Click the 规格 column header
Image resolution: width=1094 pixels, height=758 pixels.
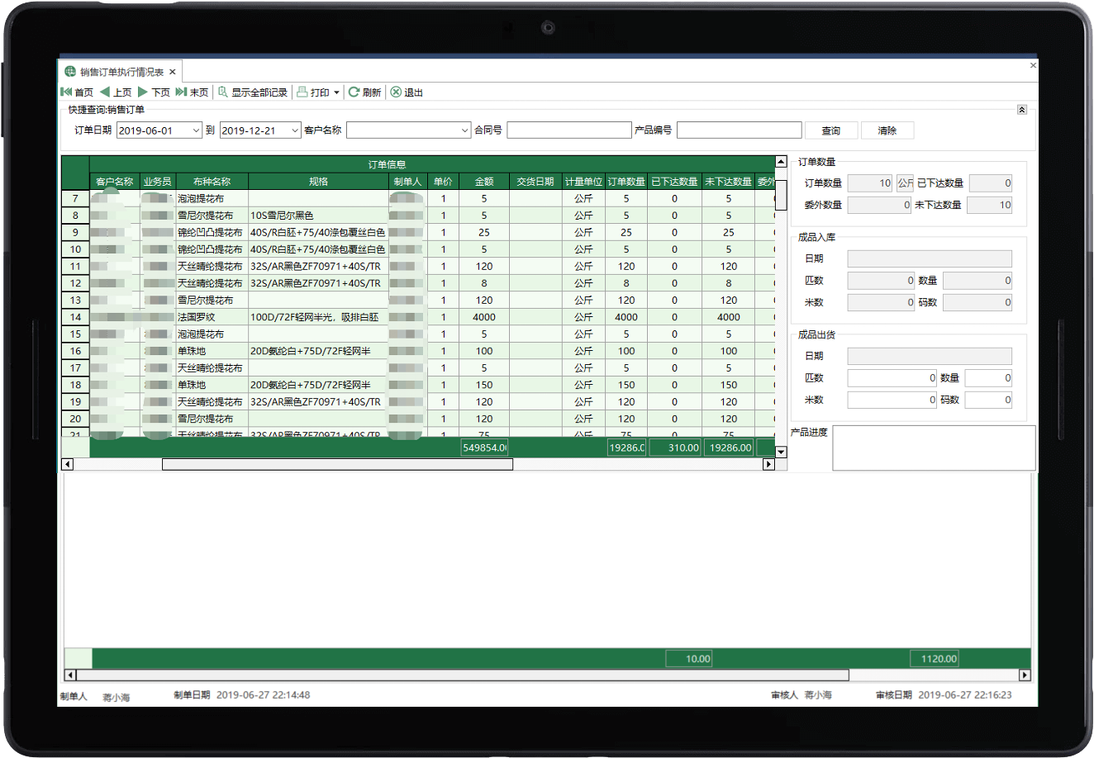click(318, 181)
